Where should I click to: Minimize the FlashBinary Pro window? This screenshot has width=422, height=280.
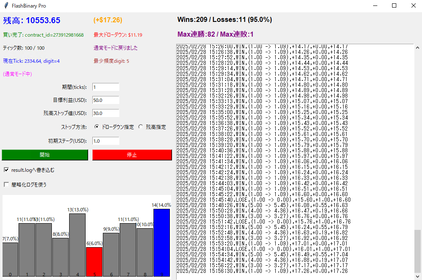coord(375,6)
